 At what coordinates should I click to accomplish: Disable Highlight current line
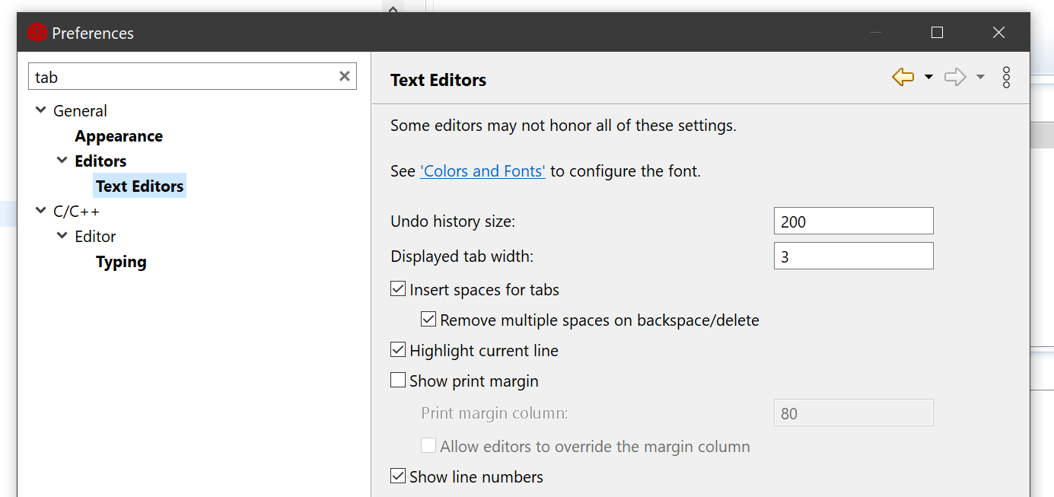[397, 349]
